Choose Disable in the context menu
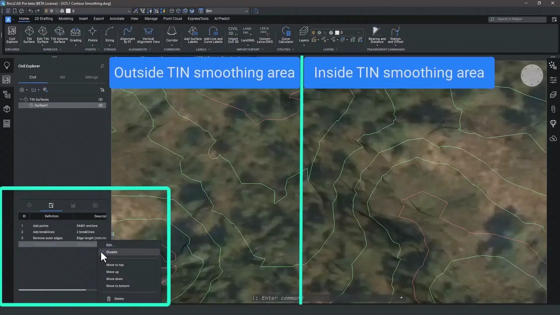This screenshot has height=315, width=560. coord(112,252)
